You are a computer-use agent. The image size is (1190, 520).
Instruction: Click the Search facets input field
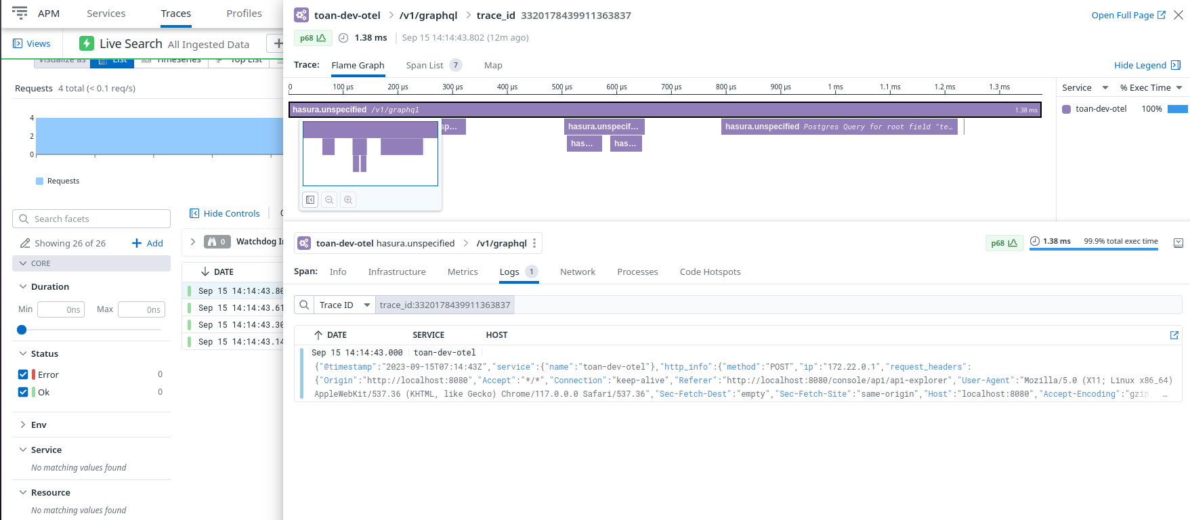point(91,219)
